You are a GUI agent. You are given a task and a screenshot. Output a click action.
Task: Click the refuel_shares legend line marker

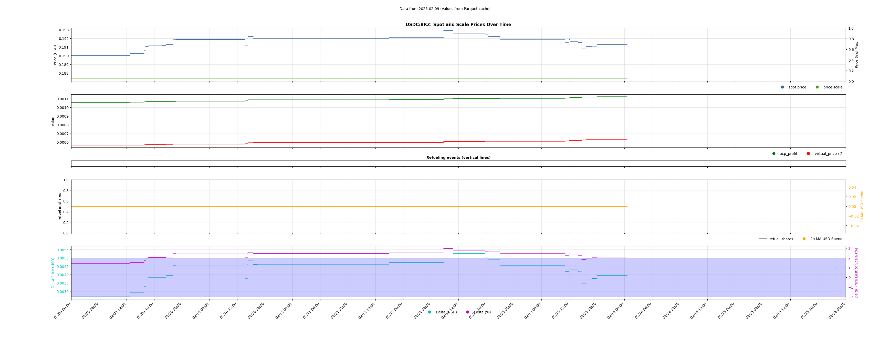(763, 239)
